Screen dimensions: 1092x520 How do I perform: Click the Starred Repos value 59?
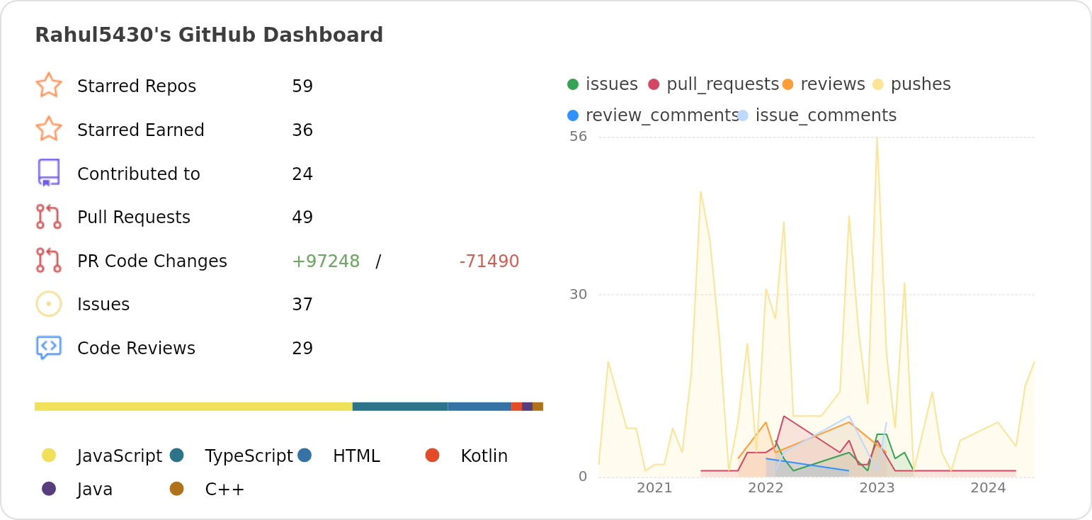302,86
